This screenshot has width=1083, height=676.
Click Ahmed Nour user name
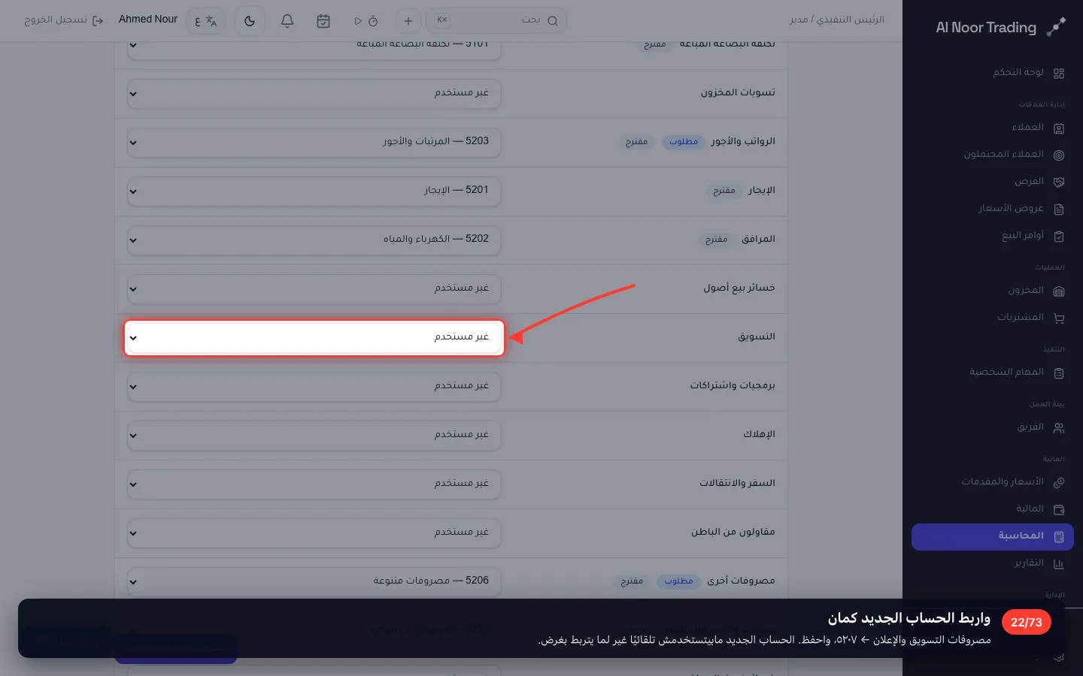click(x=148, y=20)
